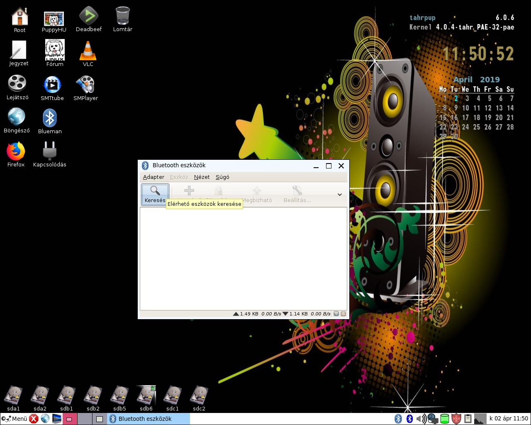Open the Adapter menu

[x=153, y=177]
